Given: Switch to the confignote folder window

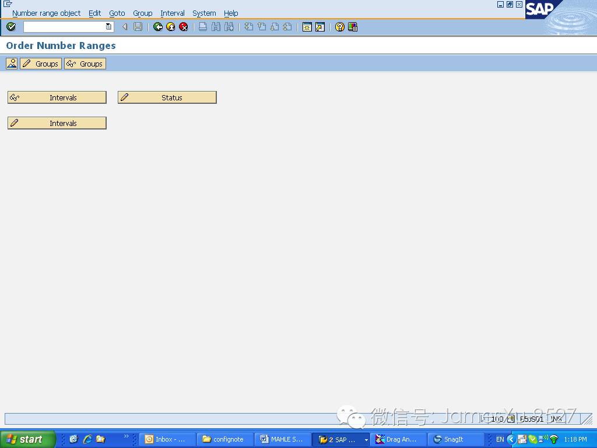Looking at the screenshot, I should click(x=226, y=440).
